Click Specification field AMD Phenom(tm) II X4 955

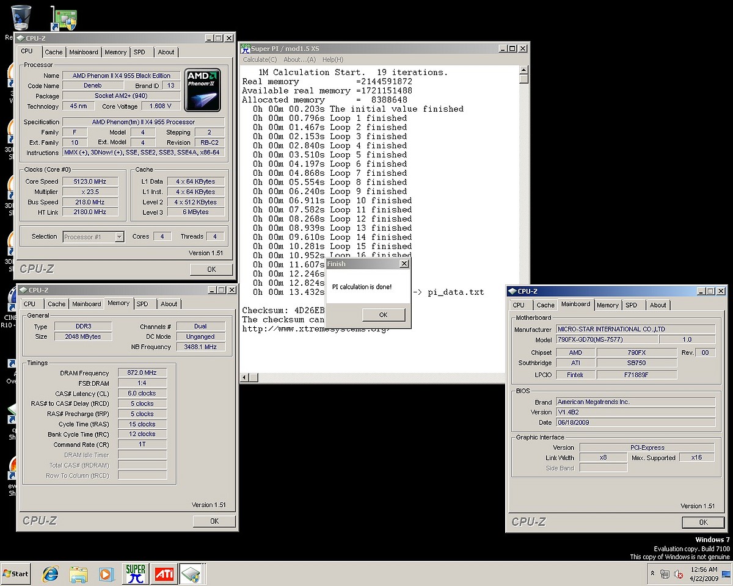tap(144, 122)
